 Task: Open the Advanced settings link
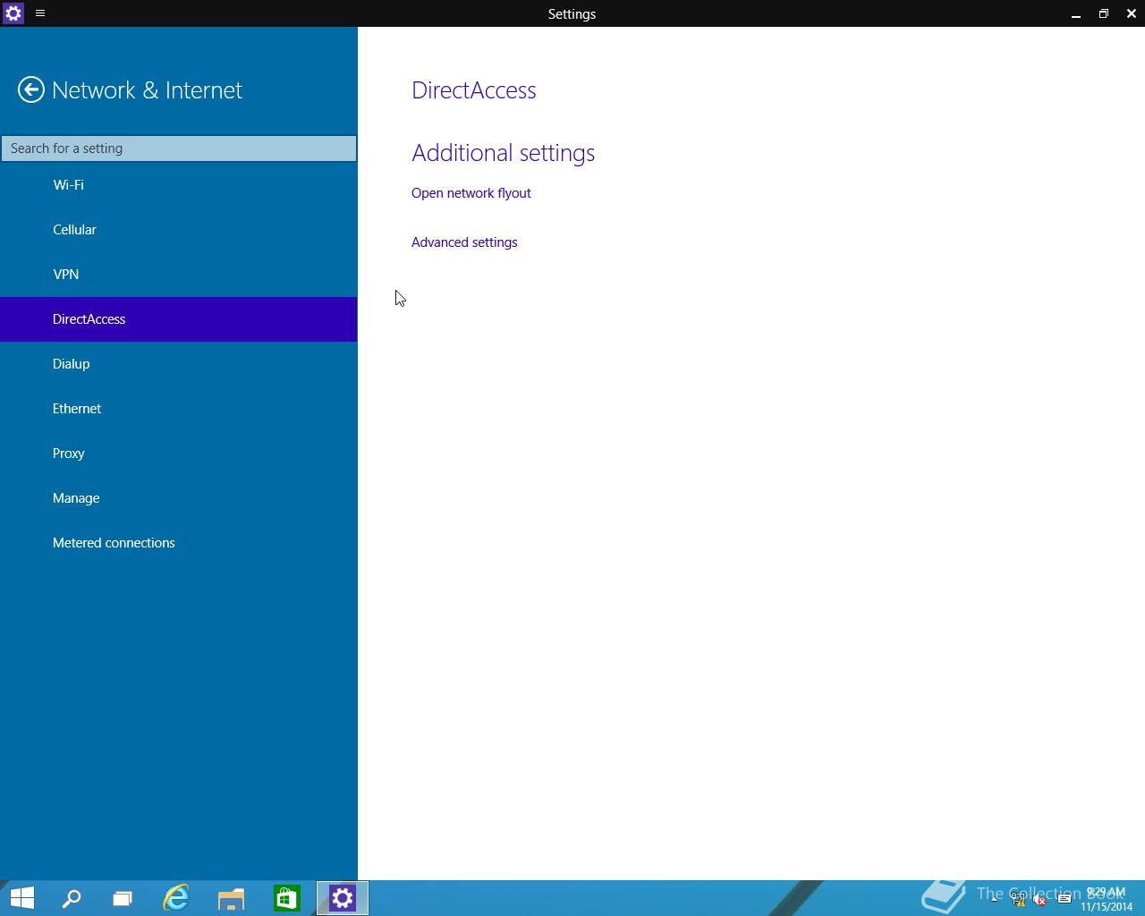(x=464, y=242)
